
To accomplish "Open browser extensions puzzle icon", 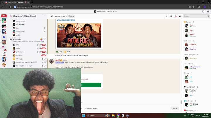I will tap(199, 7).
